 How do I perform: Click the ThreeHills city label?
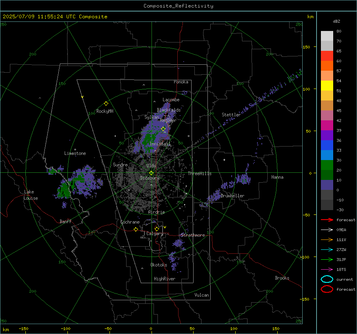pos(200,174)
